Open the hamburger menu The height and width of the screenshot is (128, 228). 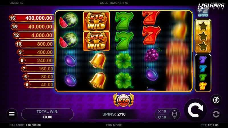(x=12, y=114)
